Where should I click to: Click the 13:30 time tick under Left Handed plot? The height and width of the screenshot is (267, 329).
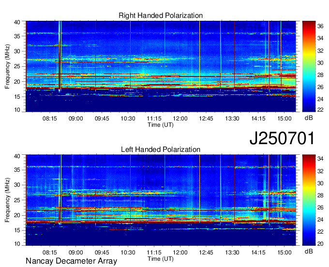232,252
